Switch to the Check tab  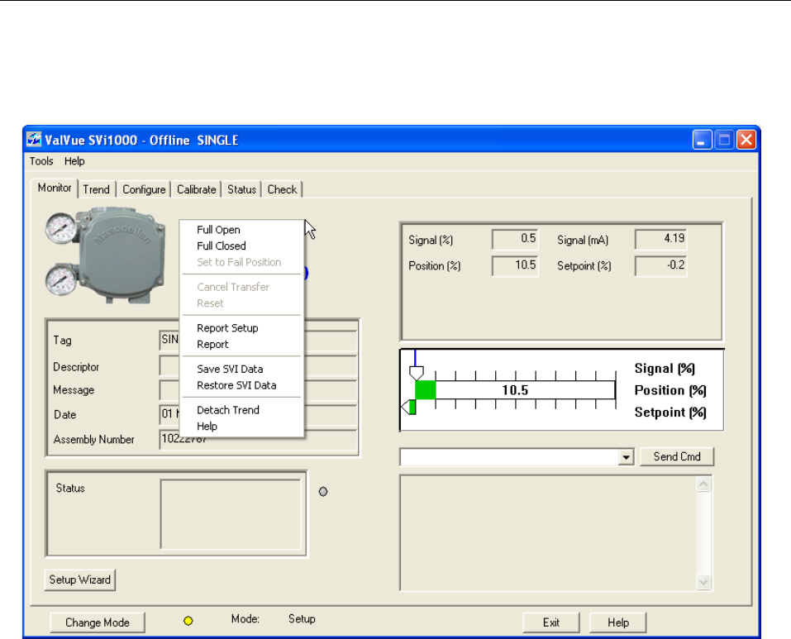click(x=282, y=189)
